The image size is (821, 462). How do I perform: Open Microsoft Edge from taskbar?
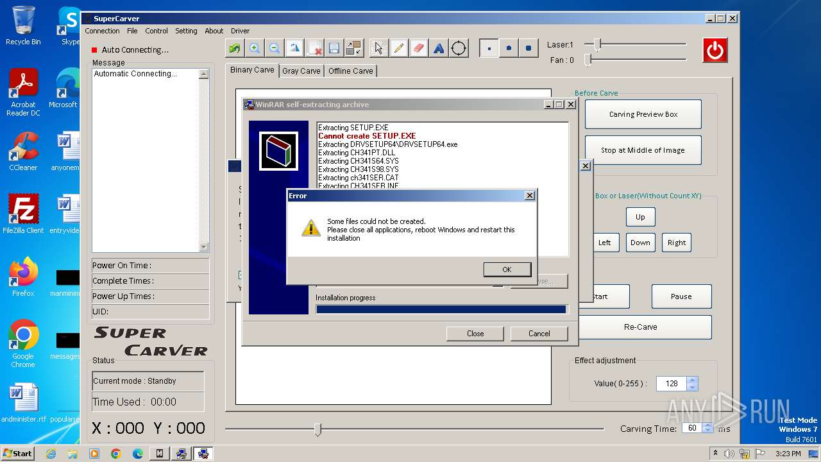(138, 454)
